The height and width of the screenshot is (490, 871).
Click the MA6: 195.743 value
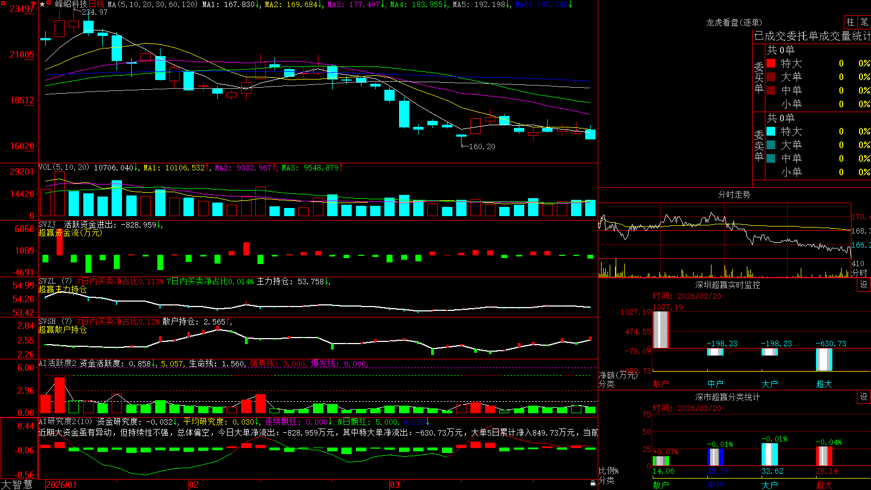click(543, 4)
